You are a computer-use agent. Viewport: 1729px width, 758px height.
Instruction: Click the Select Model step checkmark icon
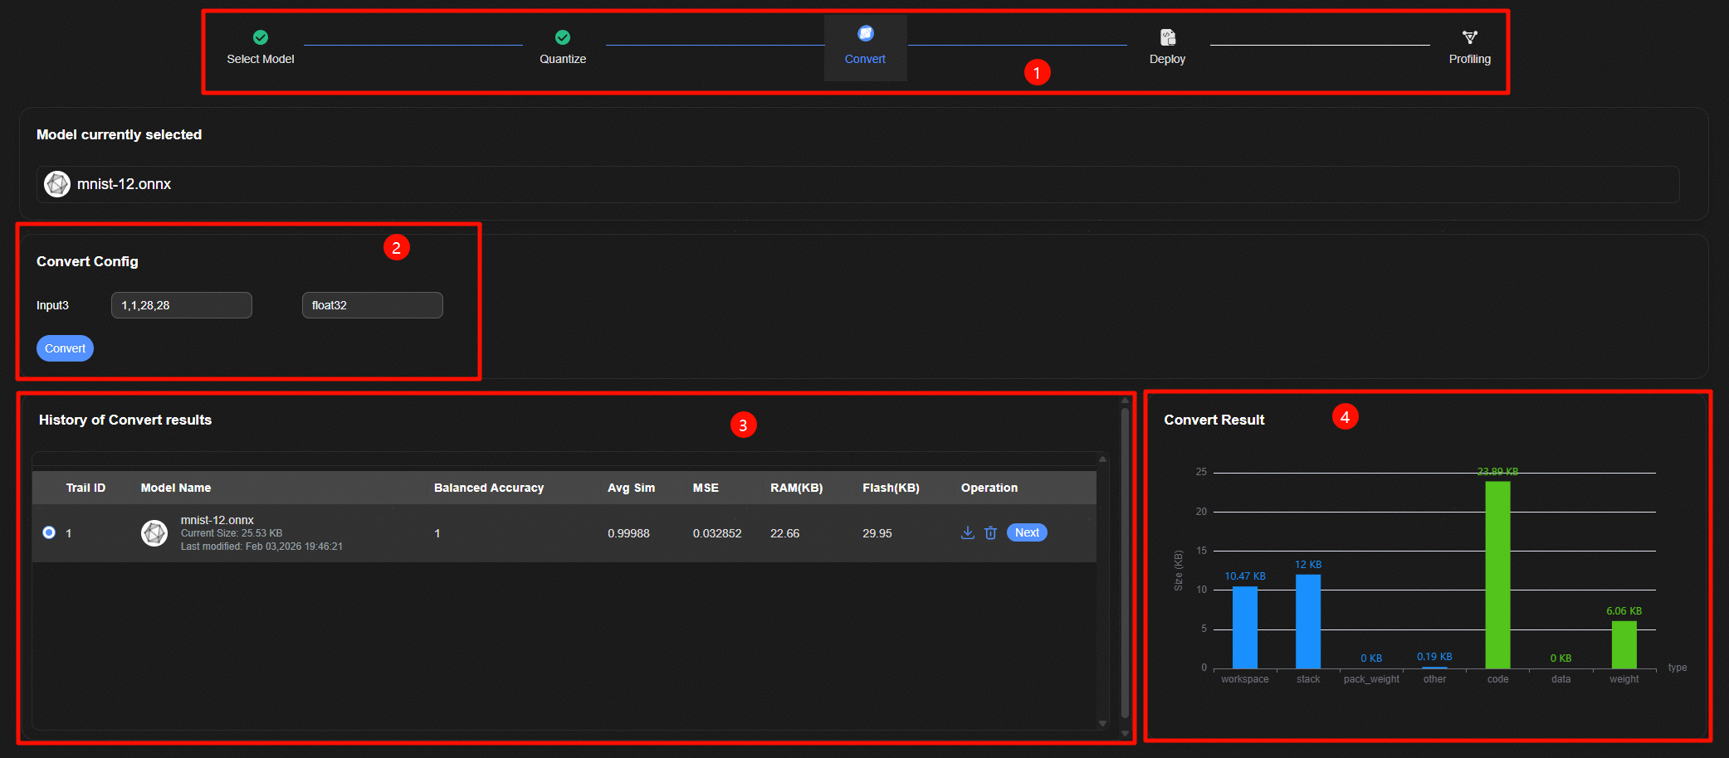click(260, 37)
